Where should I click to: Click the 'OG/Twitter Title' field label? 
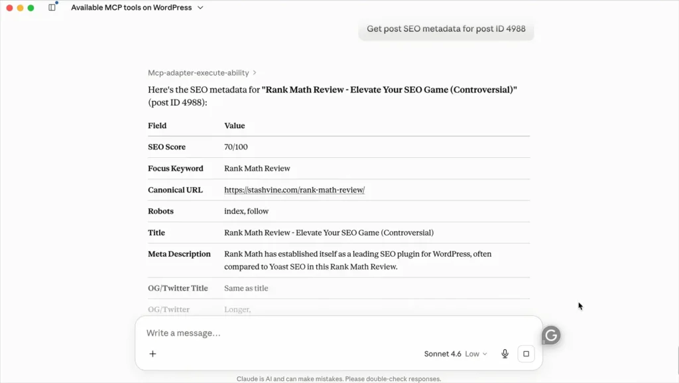[178, 288]
